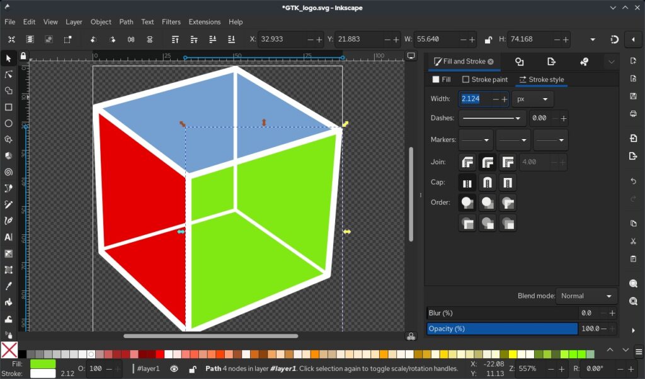Toggle the layer lock next to #layer1

point(193,368)
